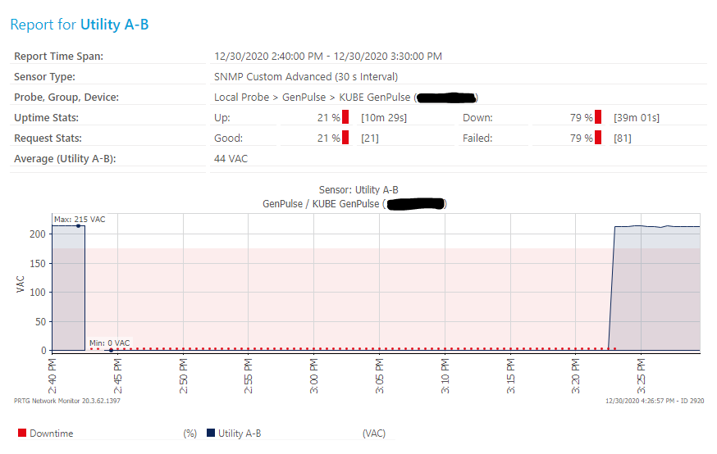
Task: Click the red bar beside Up 21 %
Action: 346,118
